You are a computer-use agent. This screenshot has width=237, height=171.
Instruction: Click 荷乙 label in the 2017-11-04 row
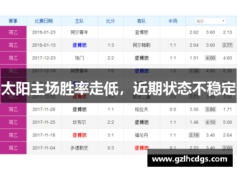click(13, 148)
